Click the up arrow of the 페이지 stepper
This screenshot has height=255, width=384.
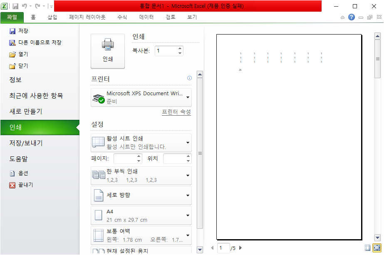point(139,156)
